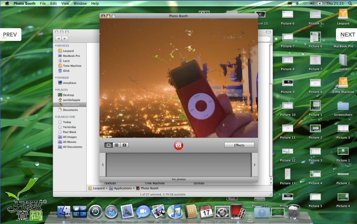Open the Window menu
This screenshot has height=224, width=357.
pyautogui.click(x=80, y=4)
